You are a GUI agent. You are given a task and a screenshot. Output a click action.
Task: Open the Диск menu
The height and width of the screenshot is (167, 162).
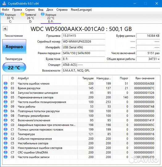50,10
